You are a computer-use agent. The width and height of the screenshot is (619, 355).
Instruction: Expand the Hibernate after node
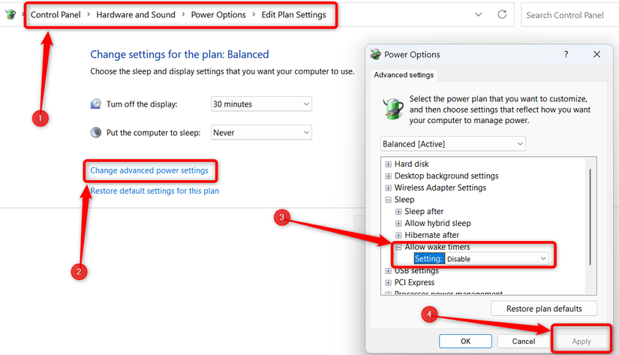[398, 235]
